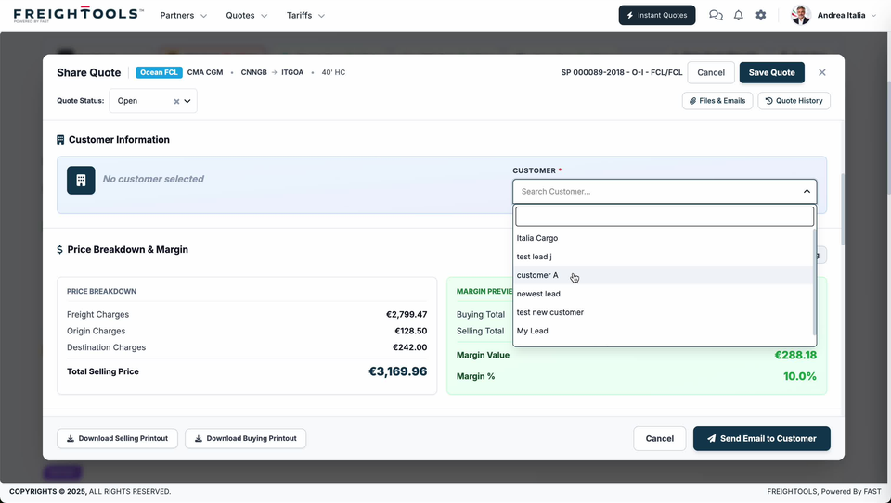Open the Quotes menu
The width and height of the screenshot is (891, 503).
pyautogui.click(x=246, y=16)
